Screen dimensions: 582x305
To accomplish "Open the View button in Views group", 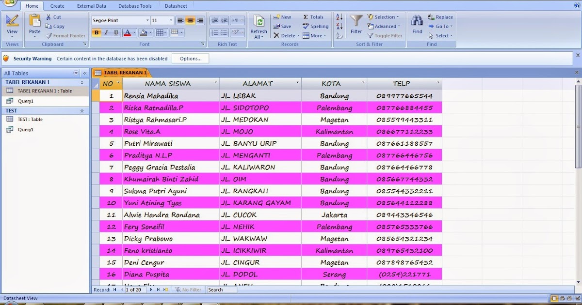I will (12, 26).
